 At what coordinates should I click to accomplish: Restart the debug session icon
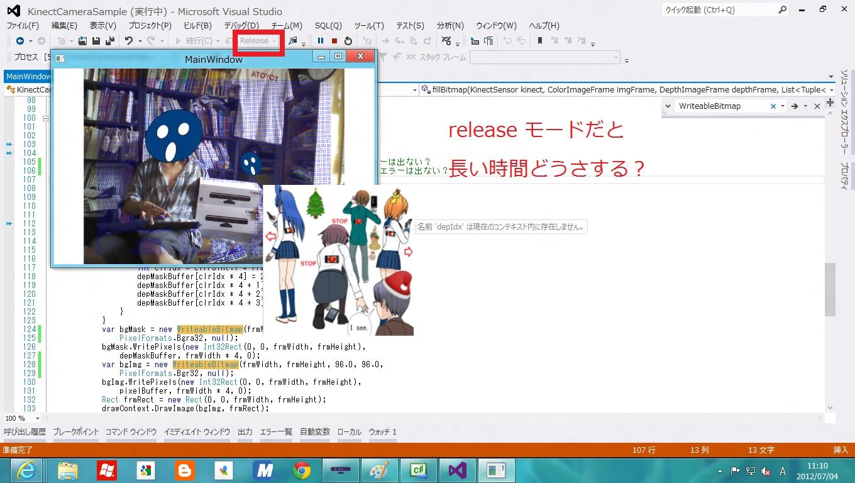coord(348,41)
